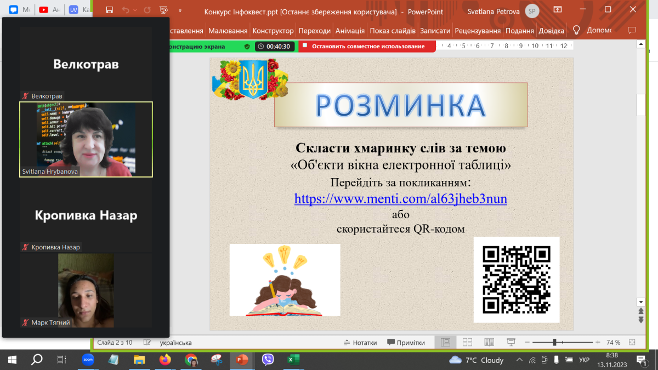Fit slide to current window
Screen dimensions: 658x370
(632, 343)
